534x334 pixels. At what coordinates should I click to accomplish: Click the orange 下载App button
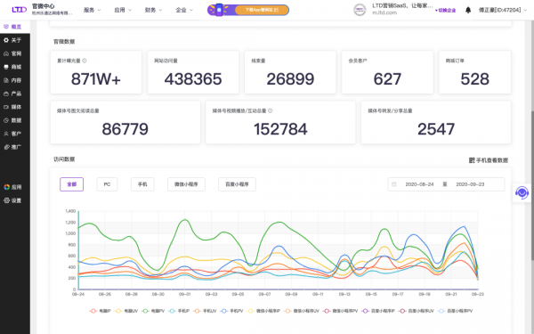pos(262,10)
